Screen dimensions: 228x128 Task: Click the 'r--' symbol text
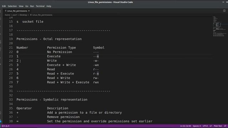(x=96, y=69)
